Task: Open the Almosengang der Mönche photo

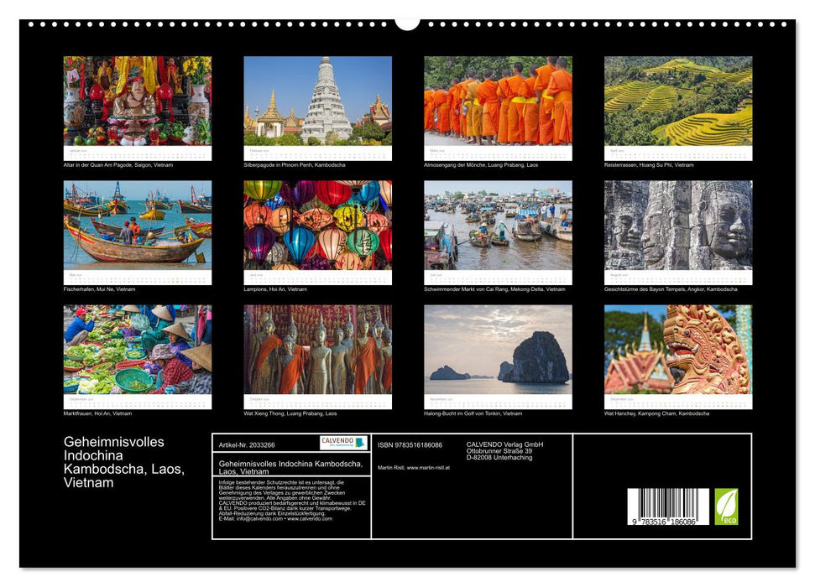Action: tap(498, 101)
